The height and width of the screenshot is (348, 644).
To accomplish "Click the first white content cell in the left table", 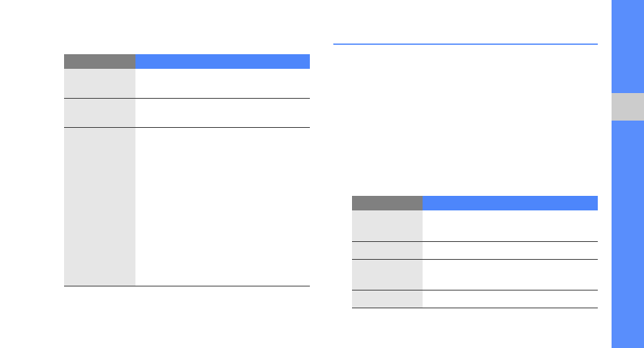I will 222,83.
